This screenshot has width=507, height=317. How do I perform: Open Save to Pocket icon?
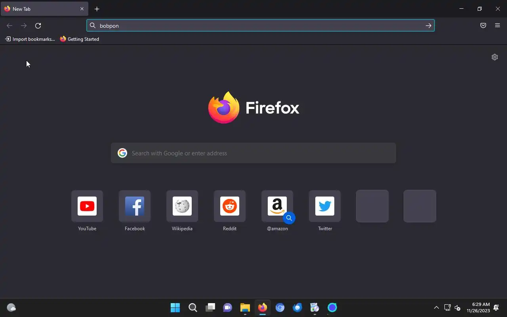click(483, 26)
